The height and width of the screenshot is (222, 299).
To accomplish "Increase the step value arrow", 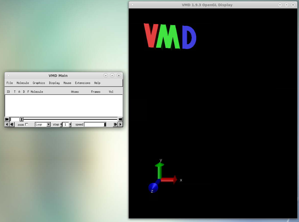I will tap(70, 124).
